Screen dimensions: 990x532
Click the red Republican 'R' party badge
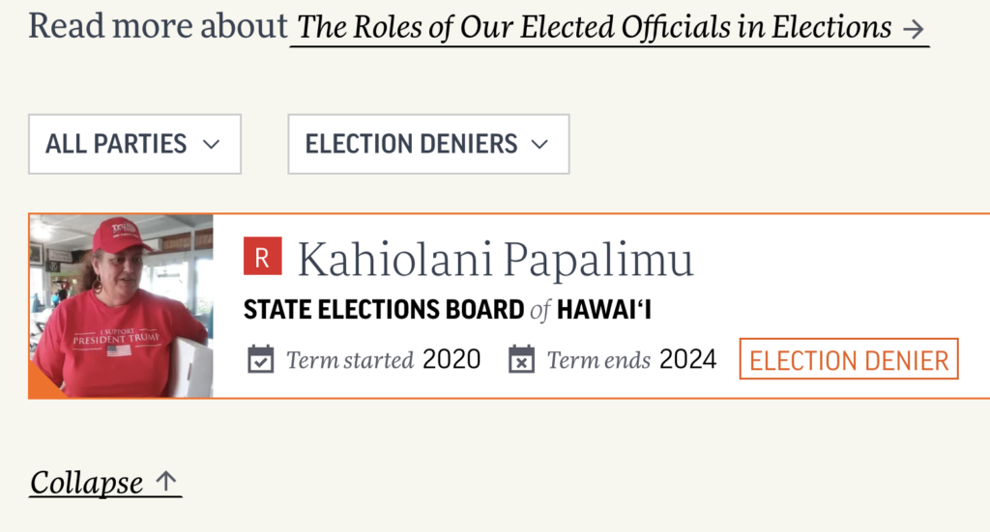click(x=262, y=256)
